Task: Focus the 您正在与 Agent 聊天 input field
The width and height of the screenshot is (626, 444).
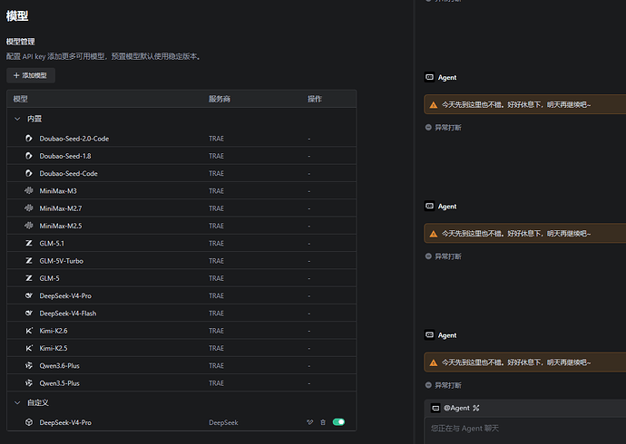Action: [525, 430]
